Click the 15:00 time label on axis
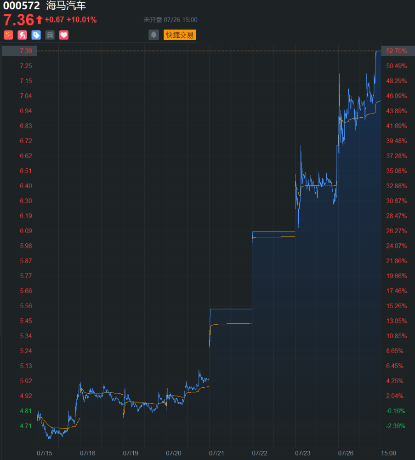415x460 pixels. (x=389, y=453)
